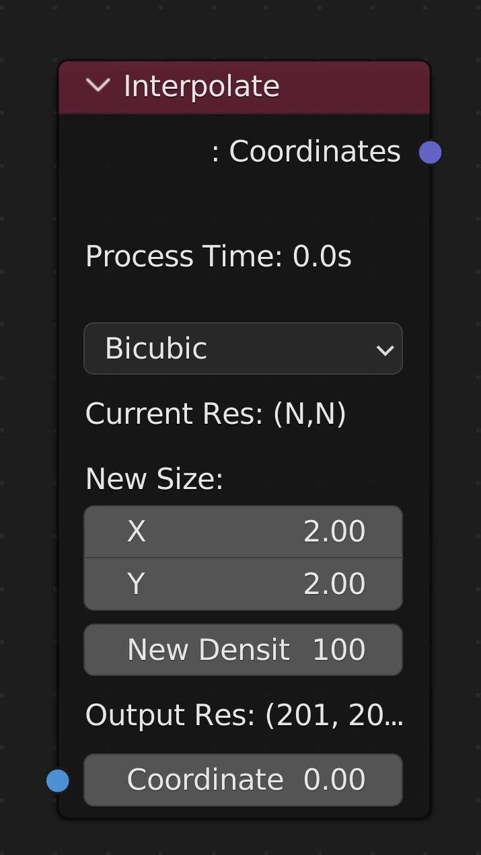This screenshot has width=481, height=855.
Task: Click the Y label in New Size
Action: 136,584
